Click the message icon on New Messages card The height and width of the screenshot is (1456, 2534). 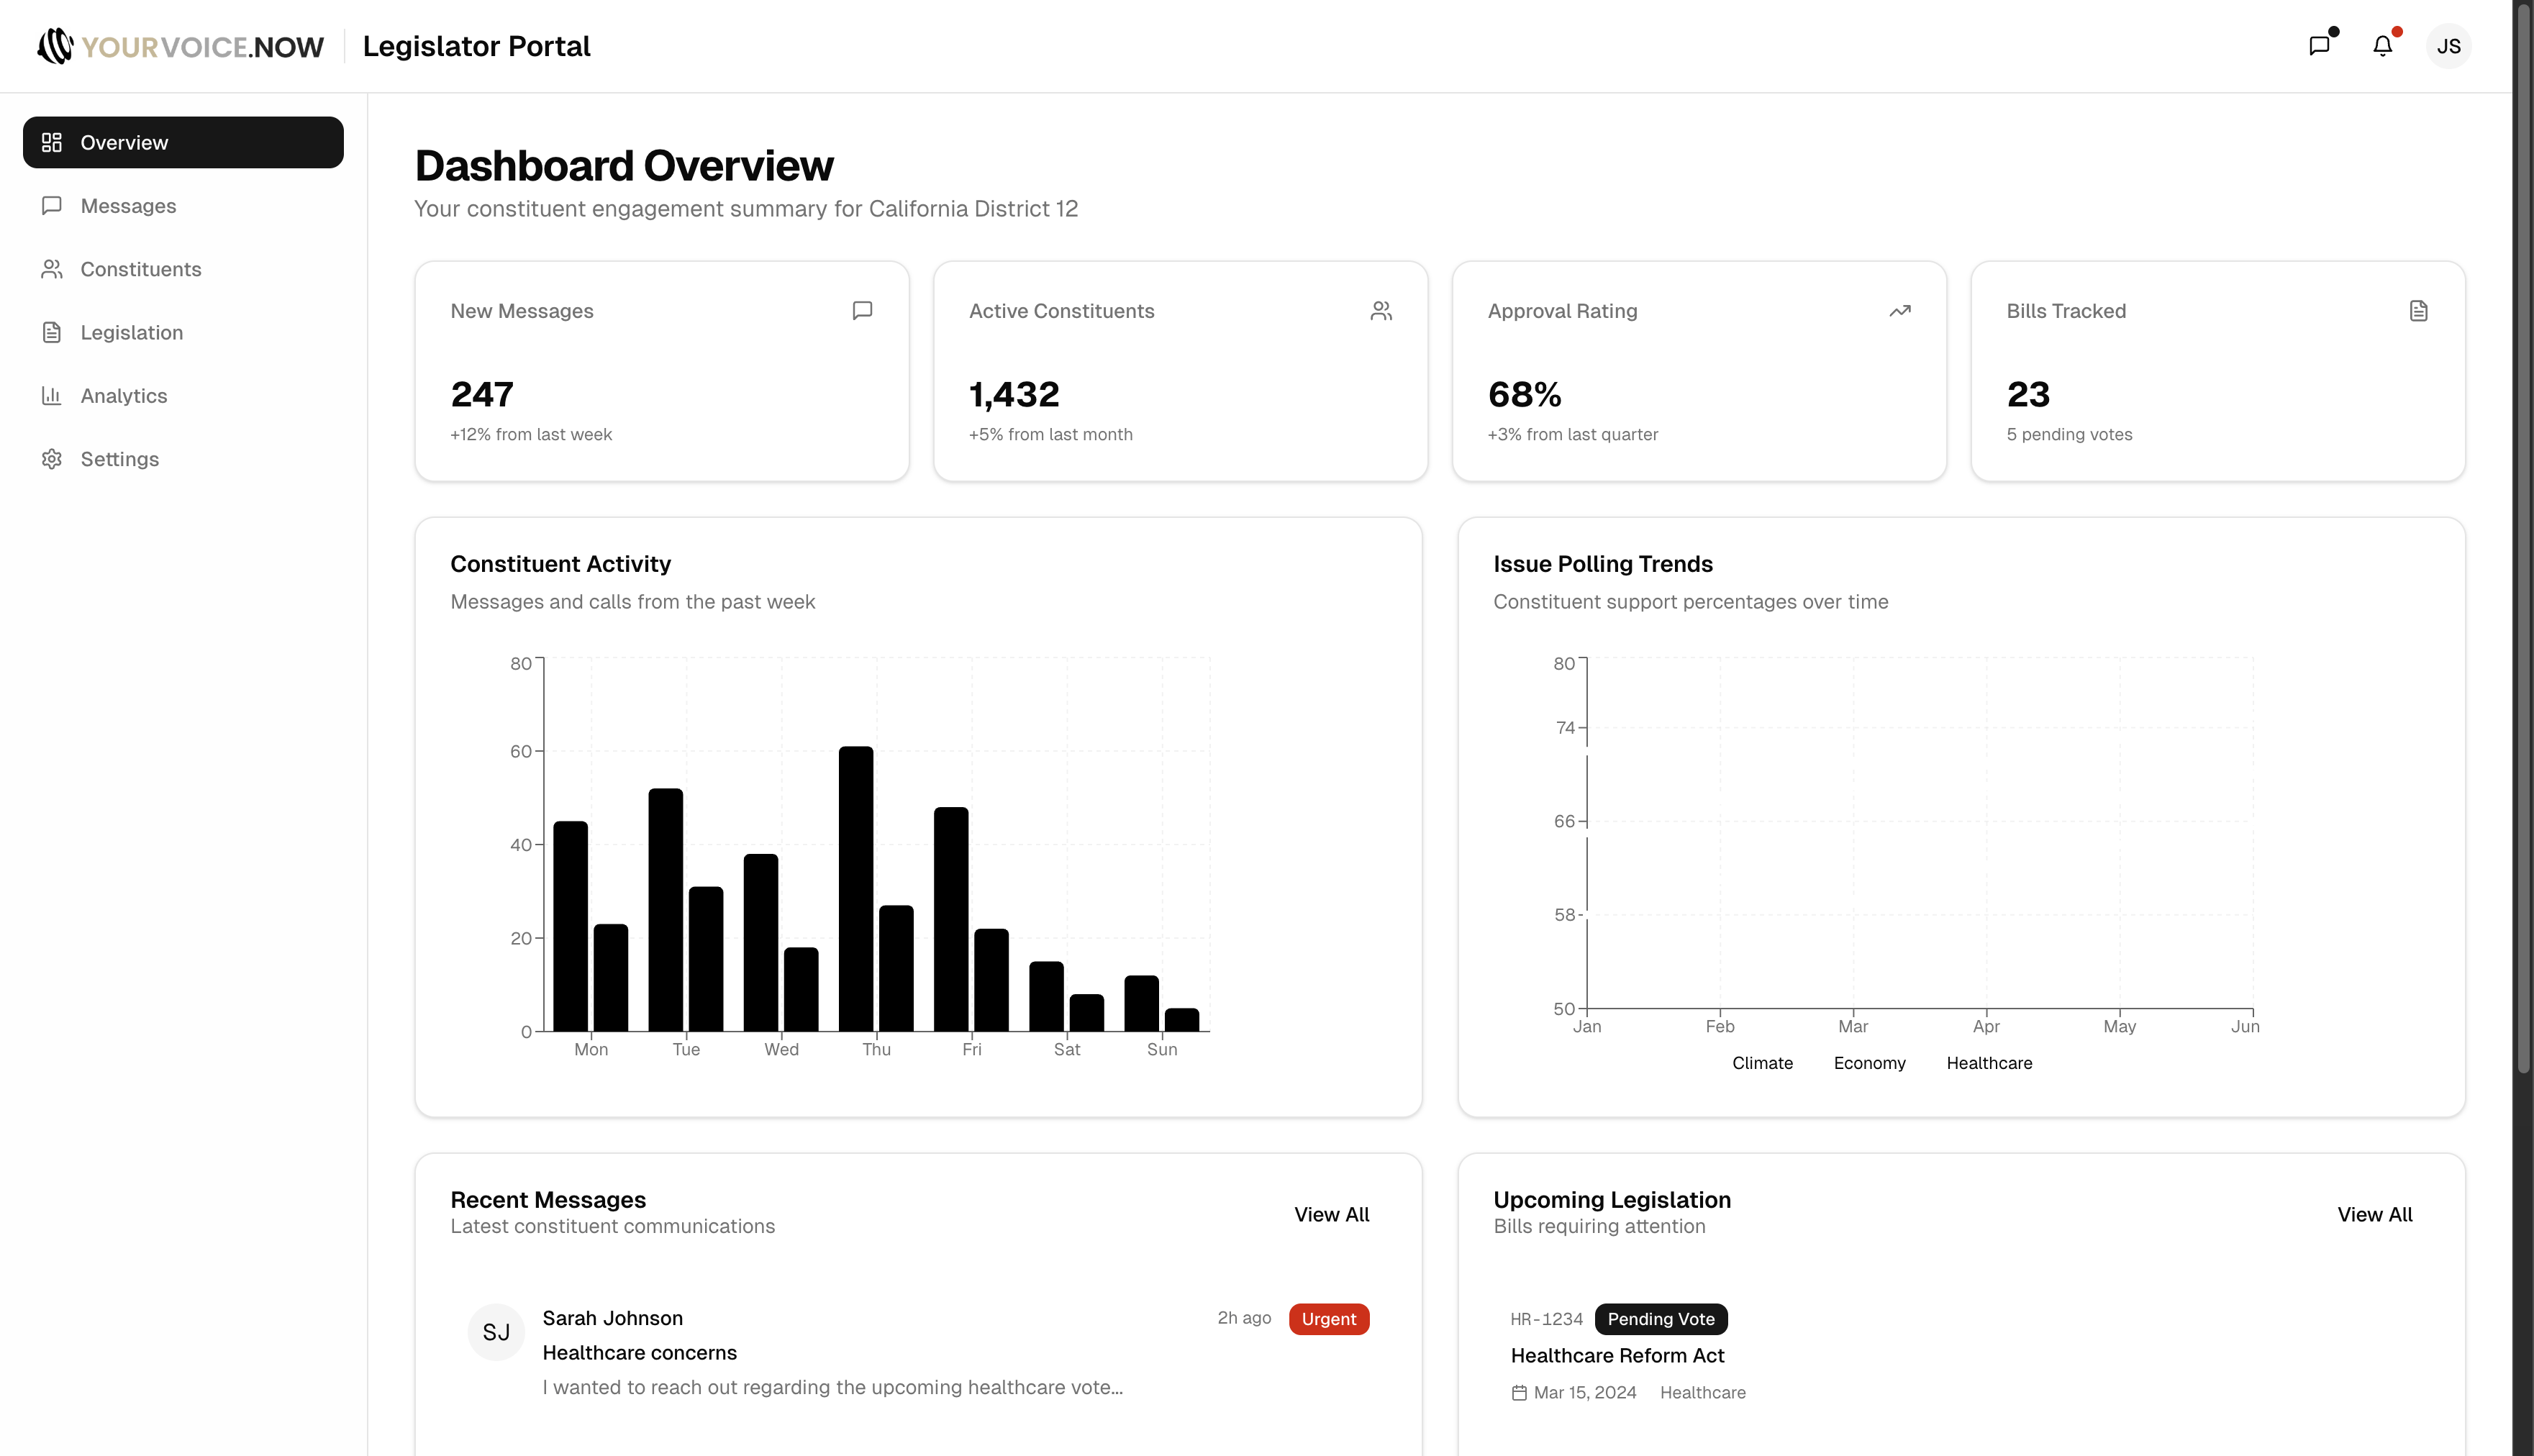pos(862,310)
